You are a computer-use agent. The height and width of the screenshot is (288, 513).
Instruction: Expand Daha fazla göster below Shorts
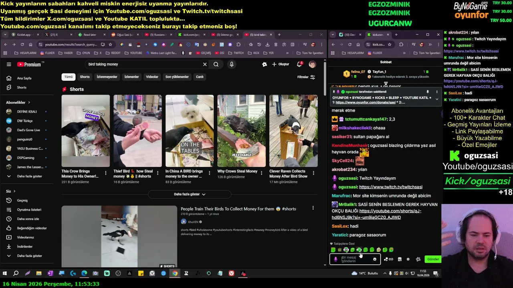190,194
